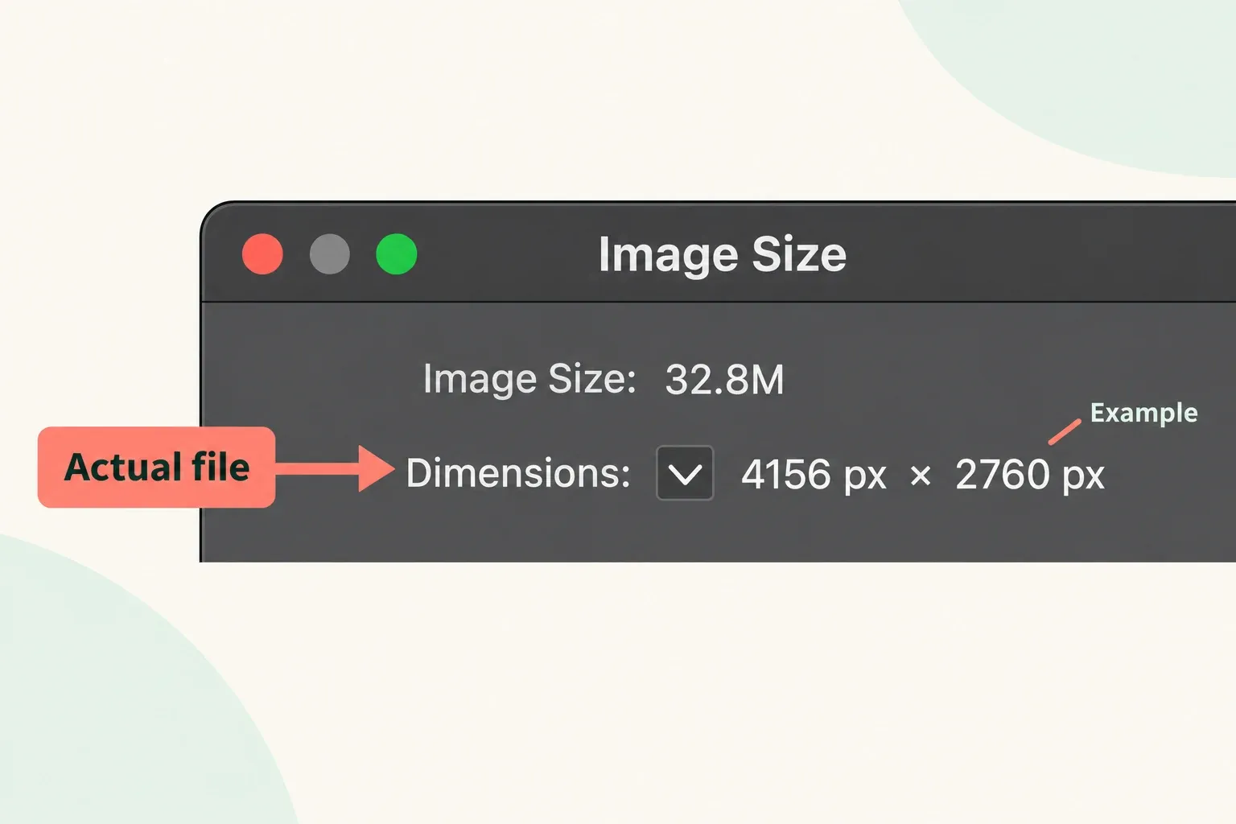The image size is (1236, 824).
Task: Click the Image Size title text
Action: pos(723,255)
